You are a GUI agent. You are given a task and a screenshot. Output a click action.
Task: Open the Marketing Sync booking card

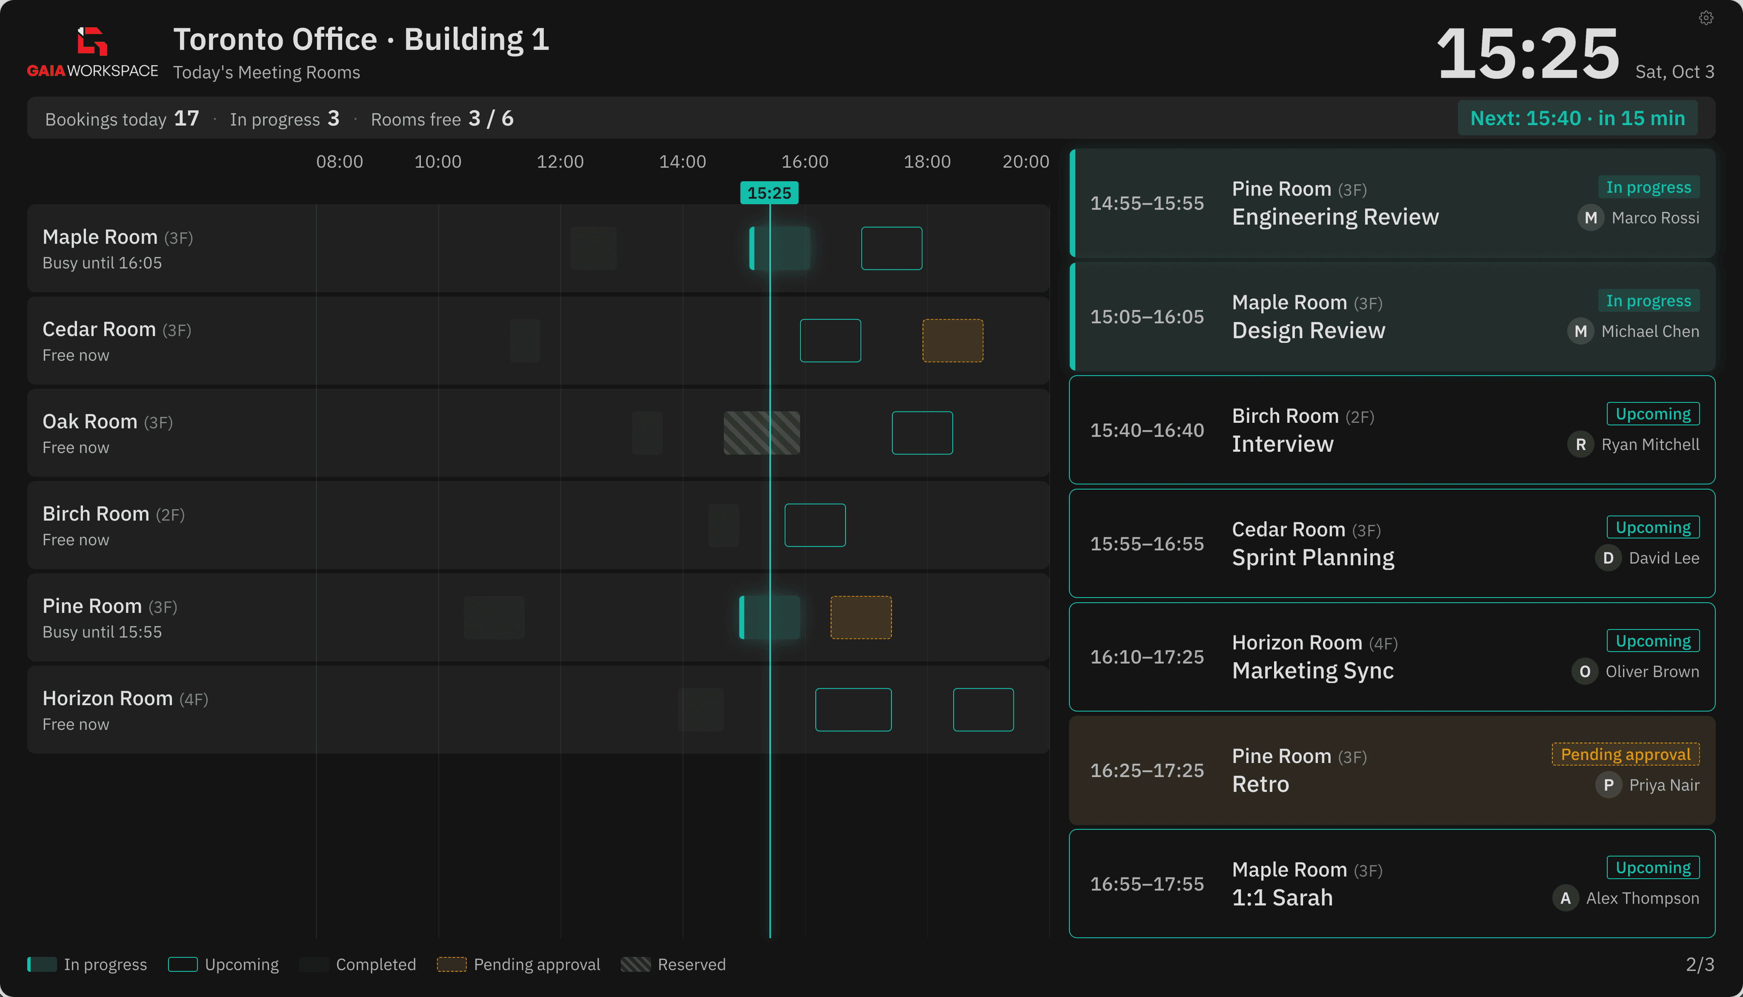(1392, 657)
